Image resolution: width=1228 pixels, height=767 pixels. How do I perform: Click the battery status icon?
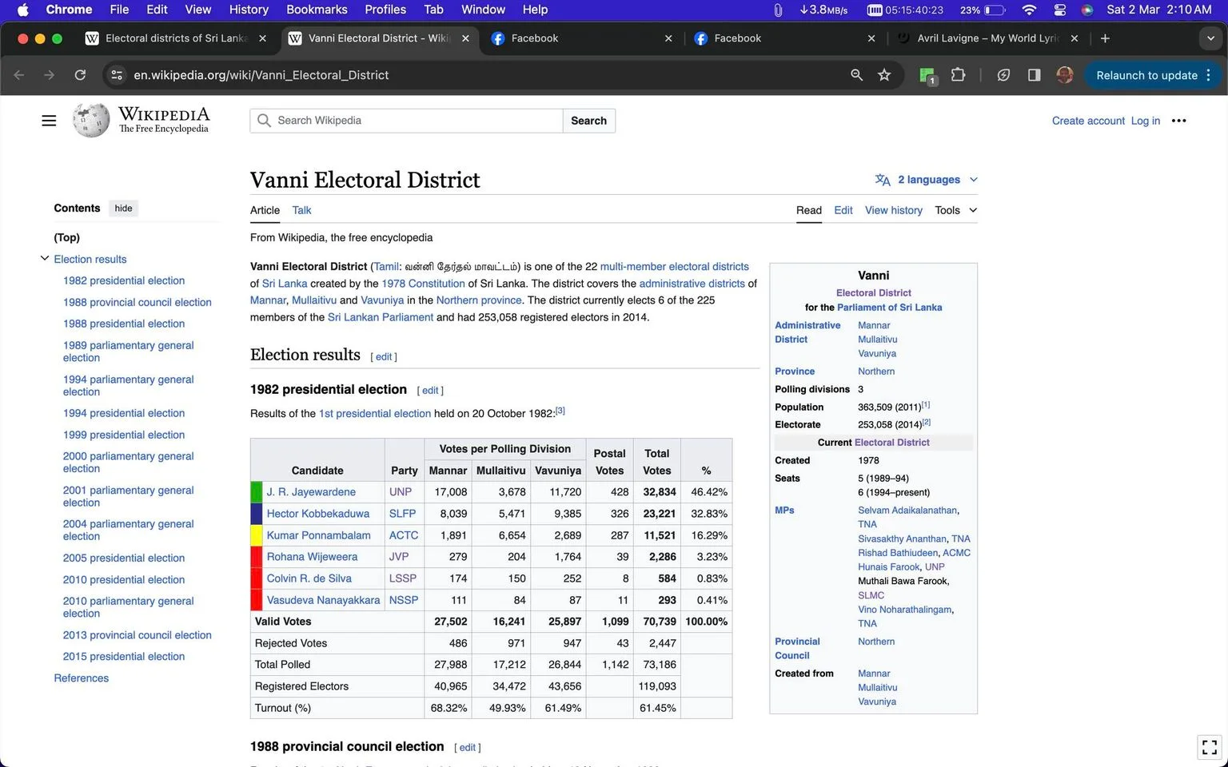click(x=995, y=10)
